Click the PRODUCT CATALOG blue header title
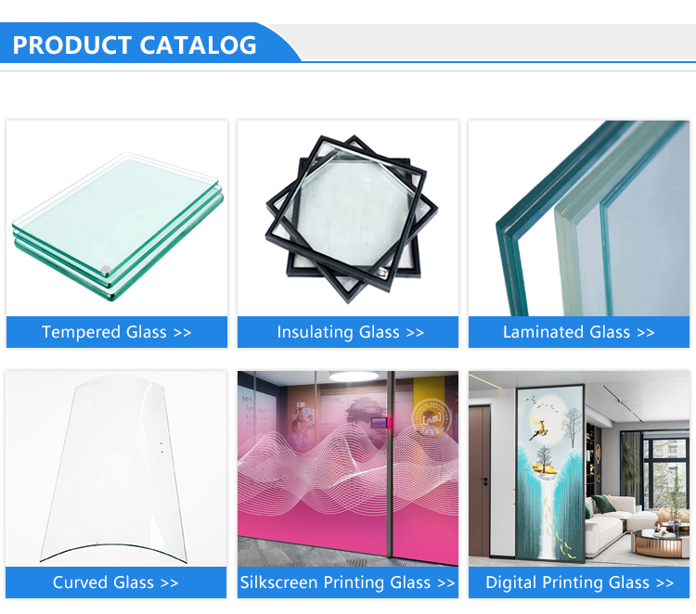Screen dimensions: 696x614 [x=135, y=45]
